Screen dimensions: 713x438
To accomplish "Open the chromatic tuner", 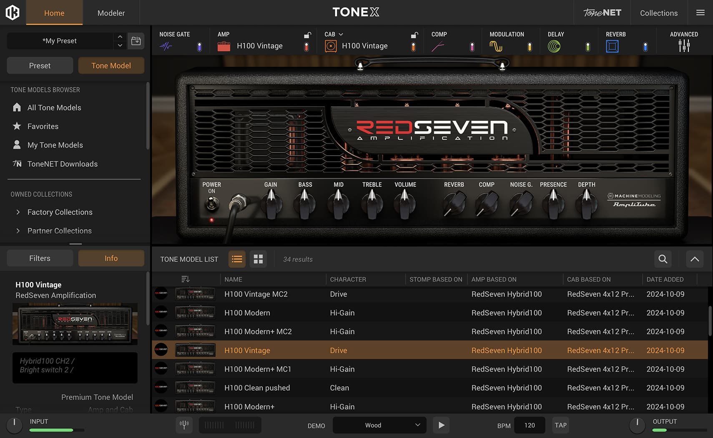I will [184, 425].
